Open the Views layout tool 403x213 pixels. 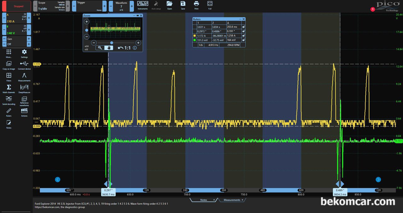point(9,77)
